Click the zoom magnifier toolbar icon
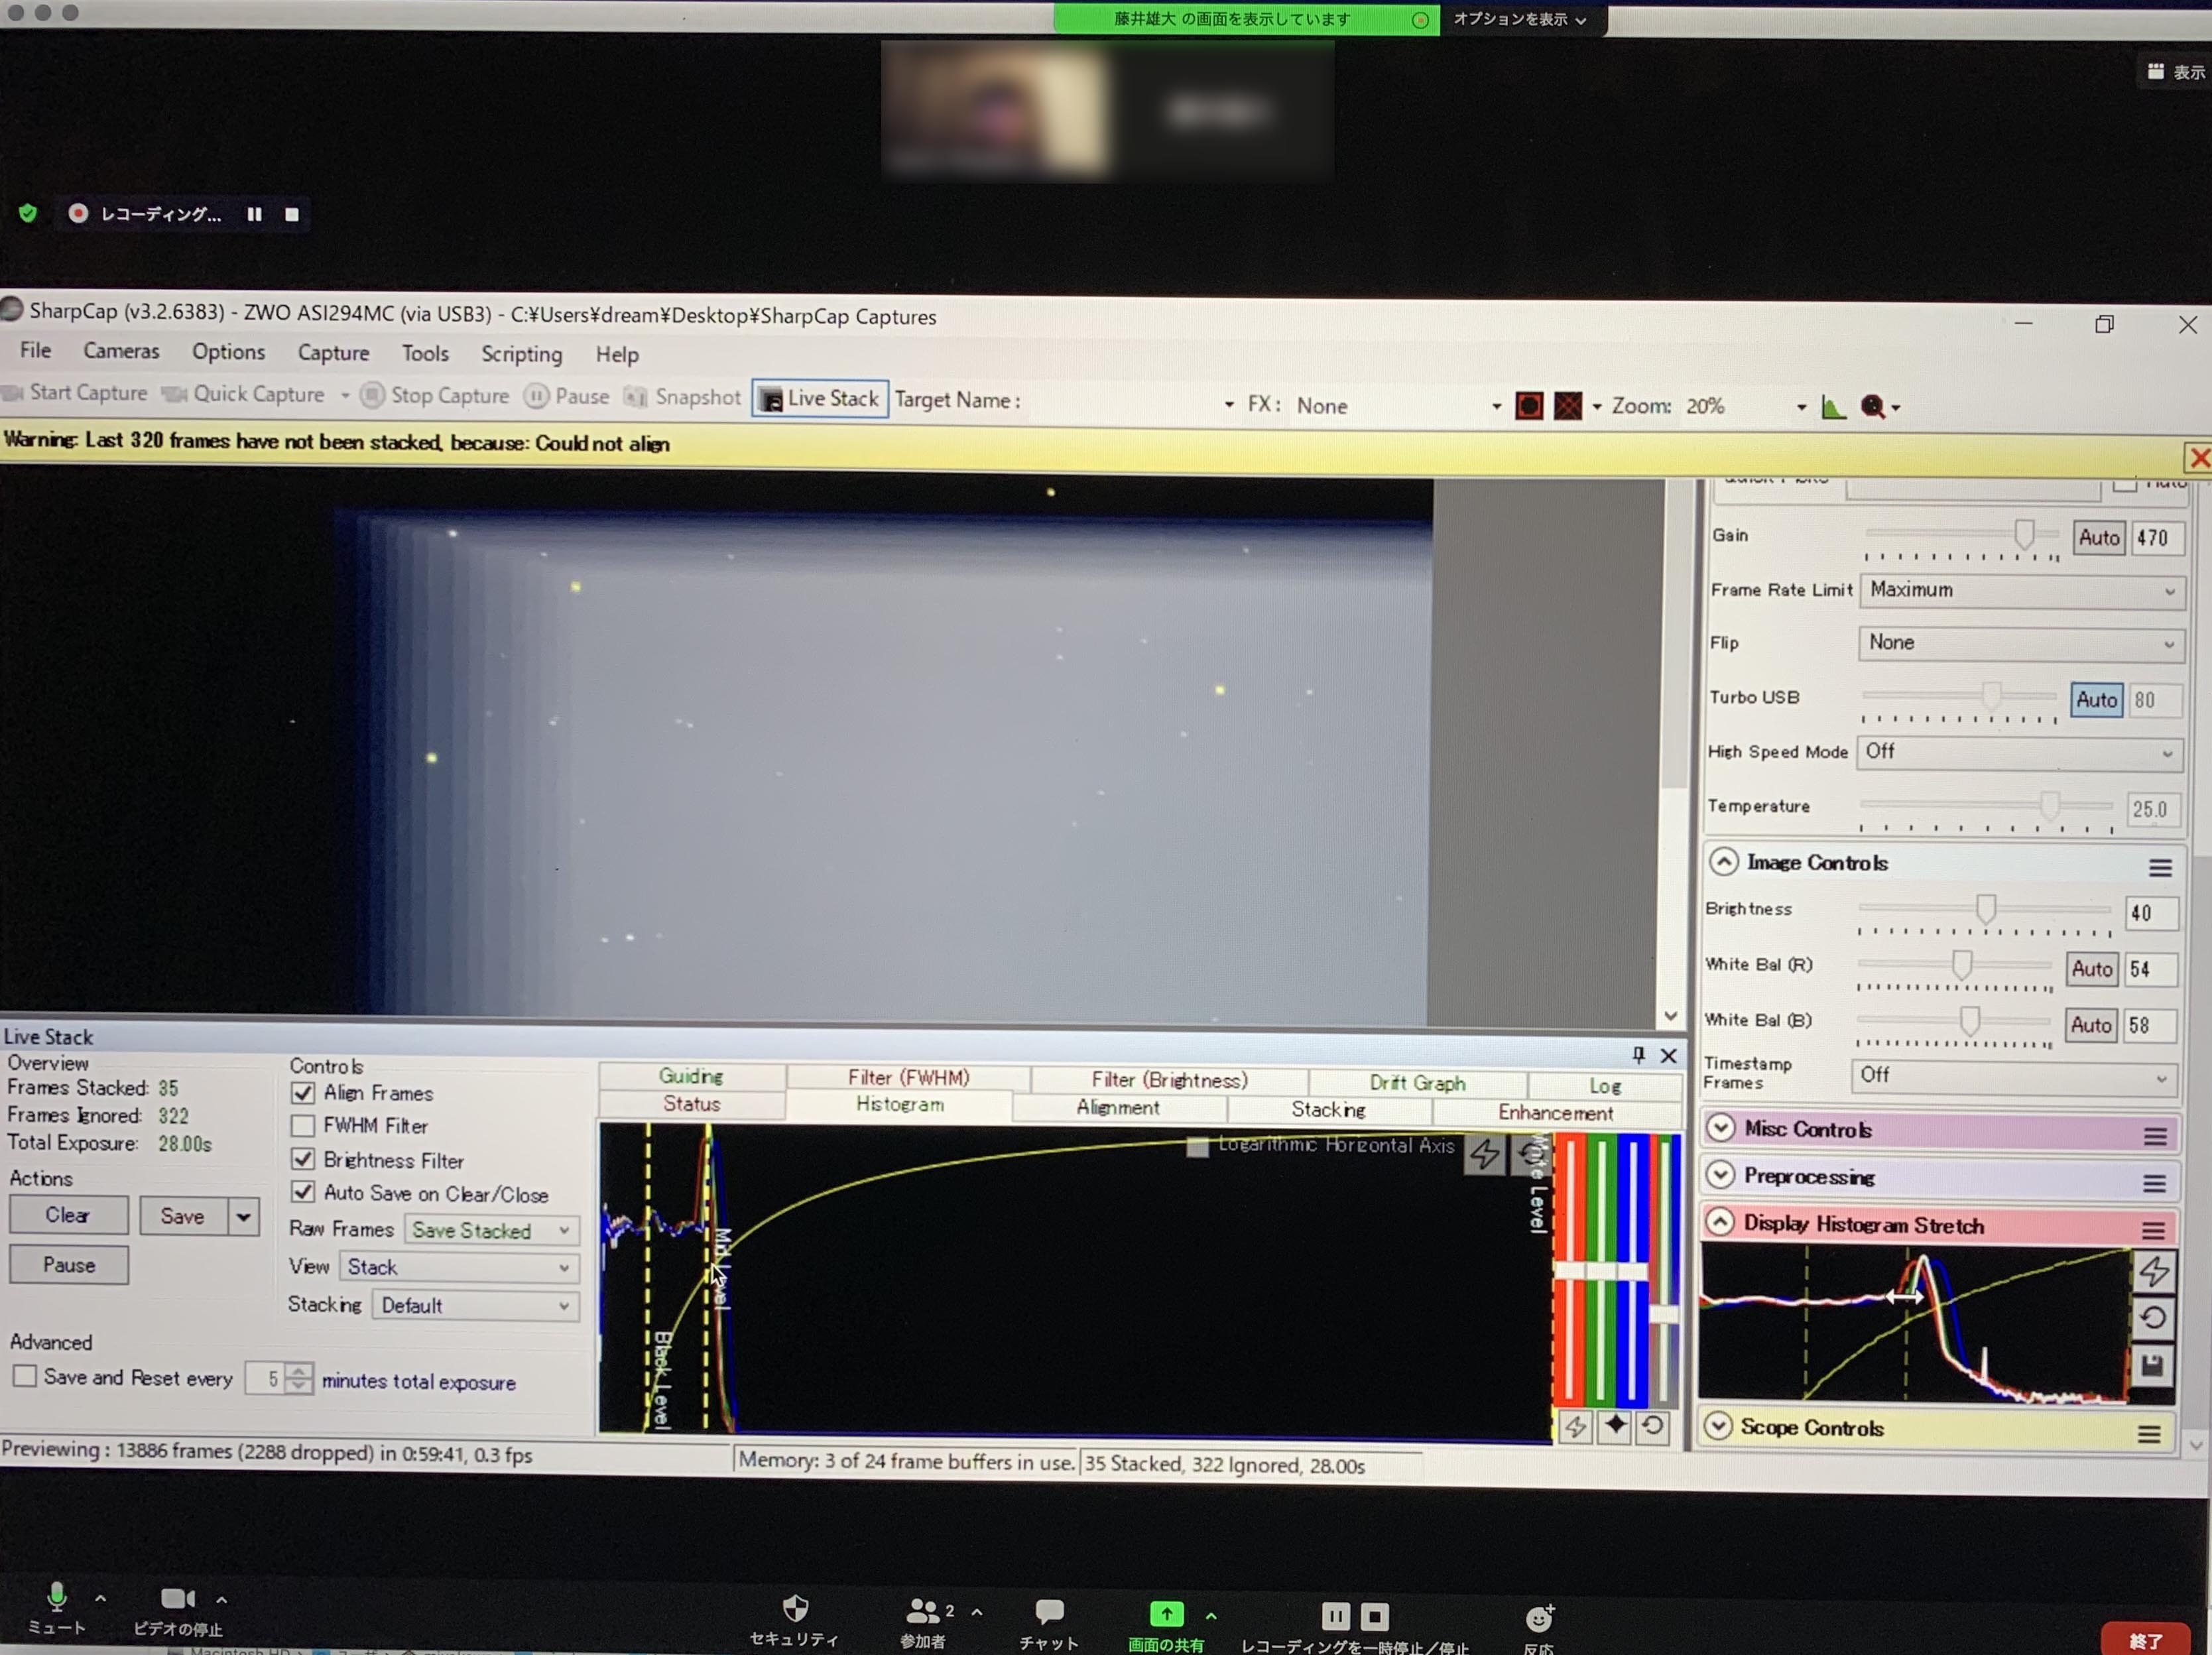Viewport: 2212px width, 1655px height. 1873,407
